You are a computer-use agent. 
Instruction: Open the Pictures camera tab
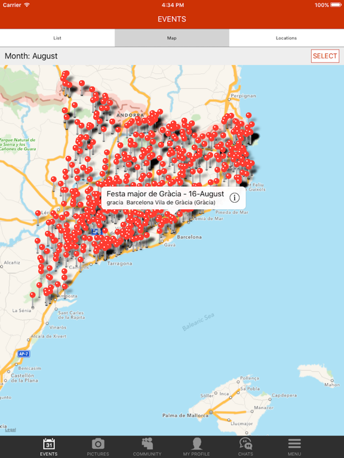coord(98,447)
